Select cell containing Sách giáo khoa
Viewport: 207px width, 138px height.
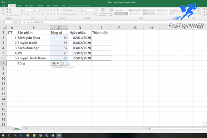[x=33, y=38]
